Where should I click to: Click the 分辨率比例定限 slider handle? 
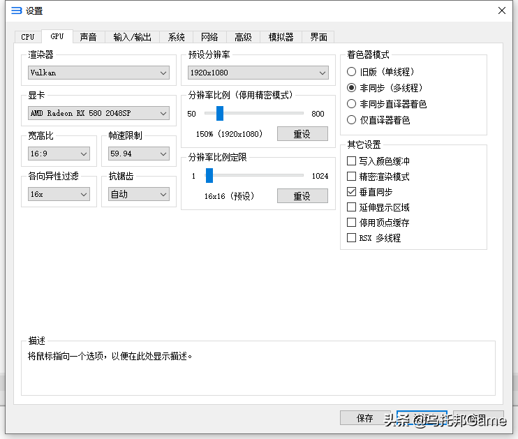209,175
